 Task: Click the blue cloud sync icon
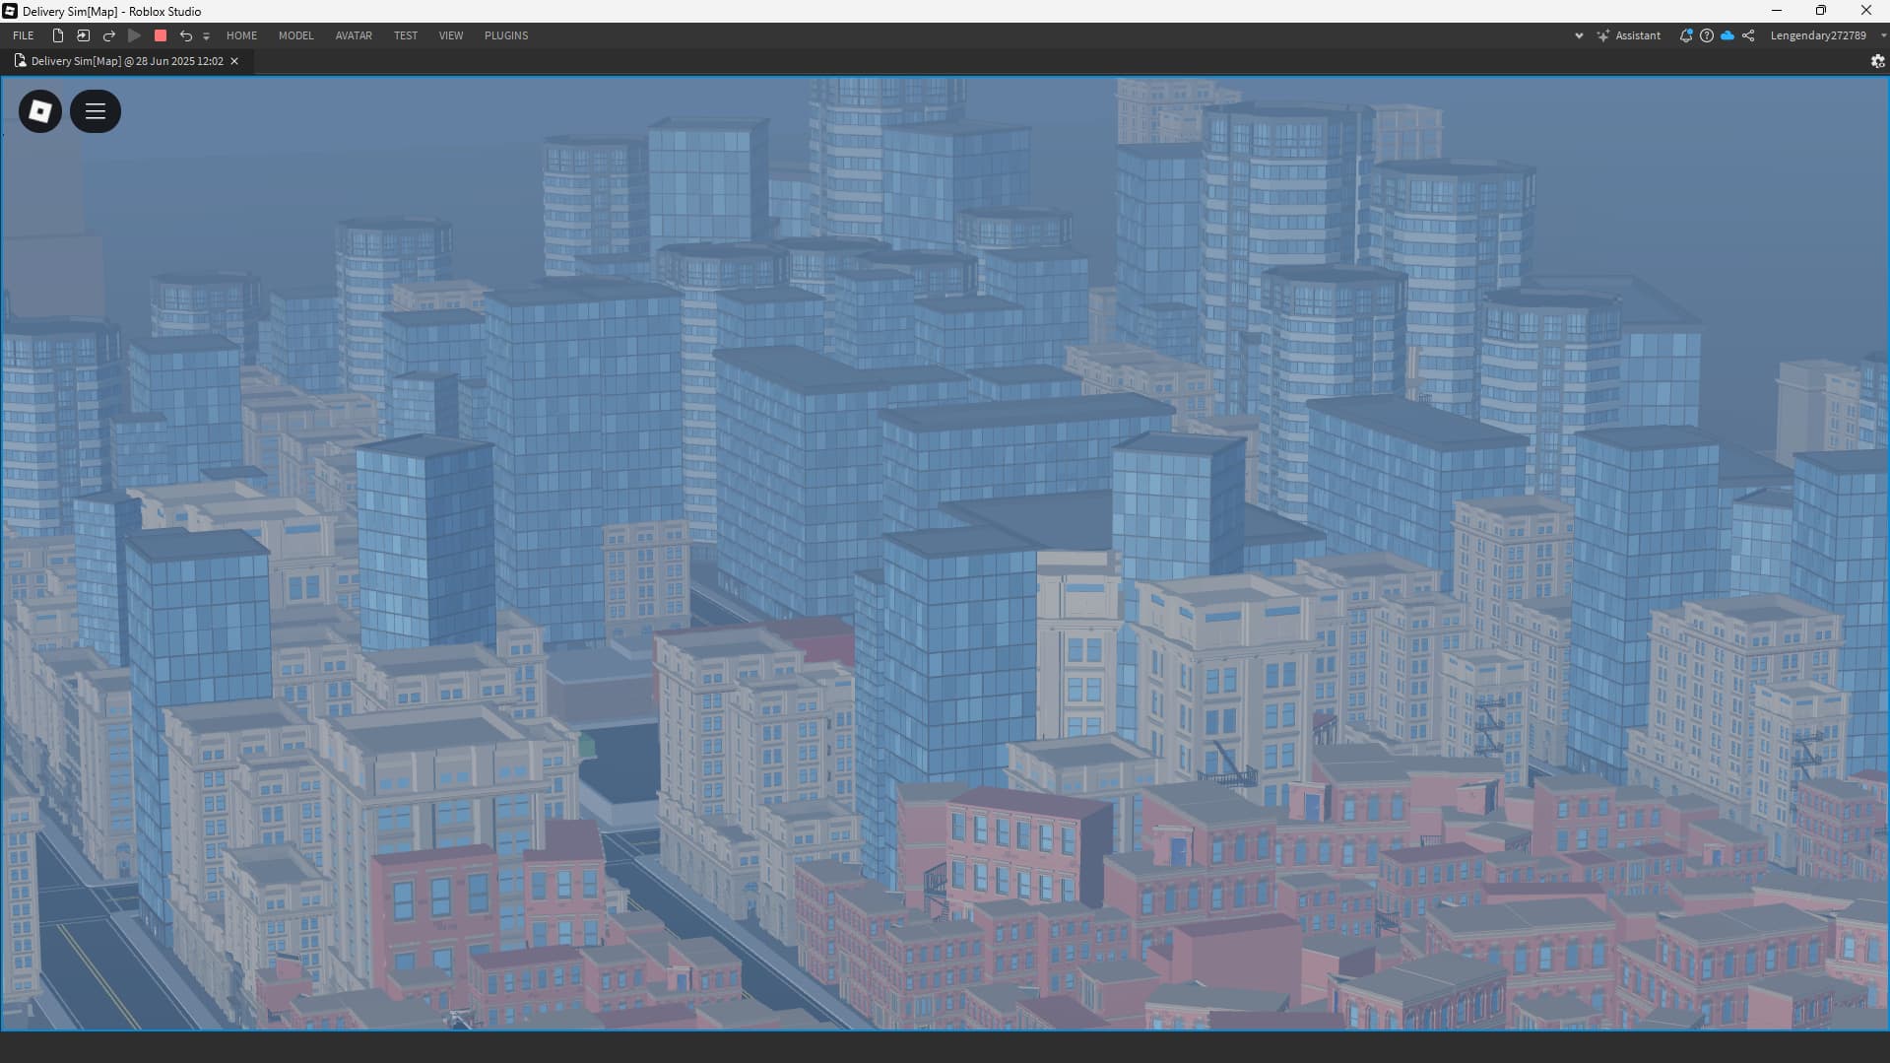pyautogui.click(x=1727, y=35)
